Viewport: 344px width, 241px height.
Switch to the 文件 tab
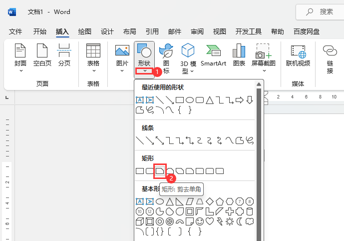coord(15,31)
